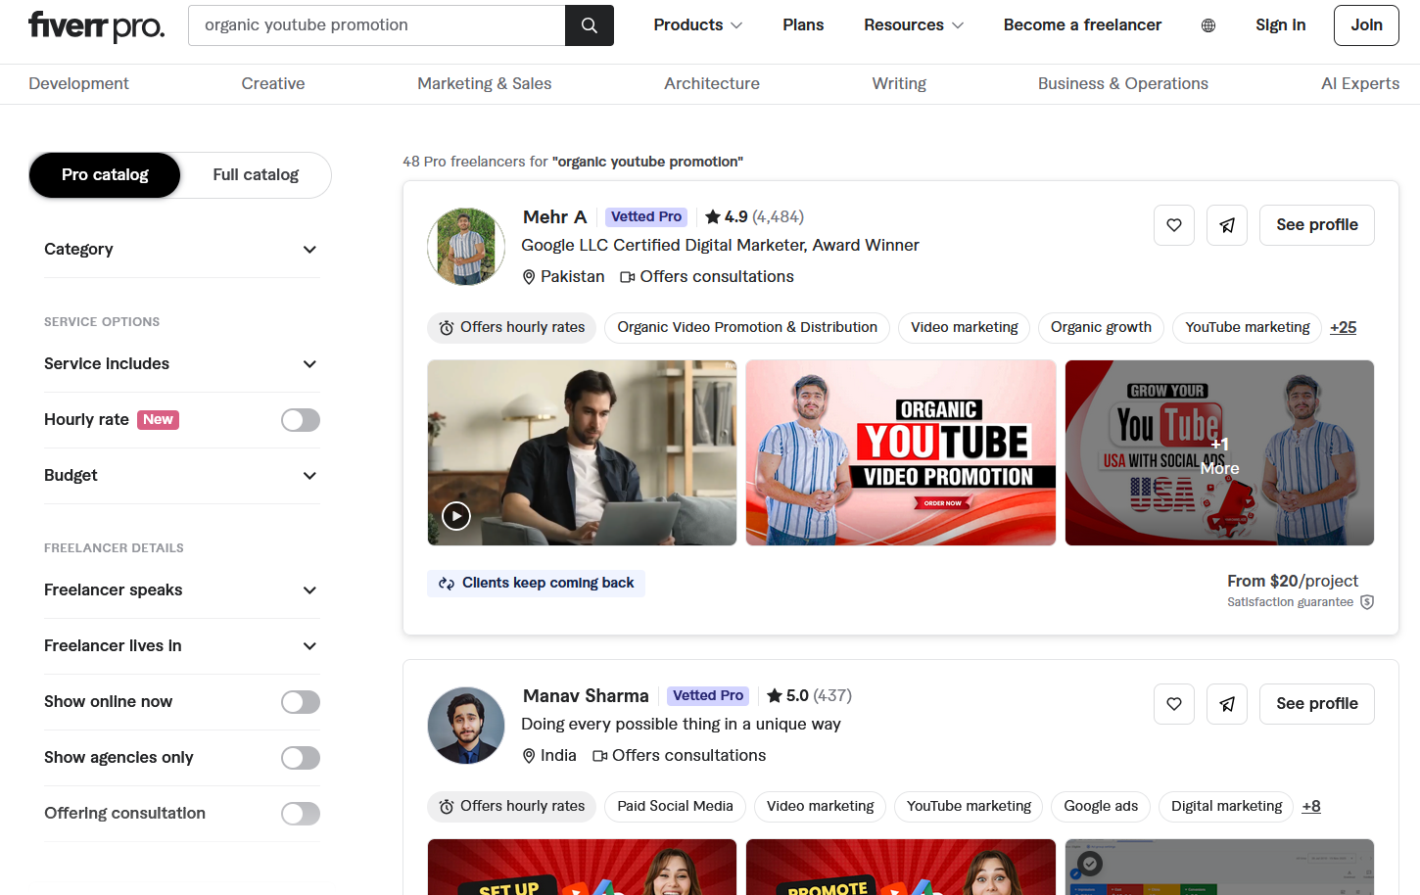Image resolution: width=1420 pixels, height=895 pixels.
Task: Switch to the Full catalog tab
Action: click(256, 174)
